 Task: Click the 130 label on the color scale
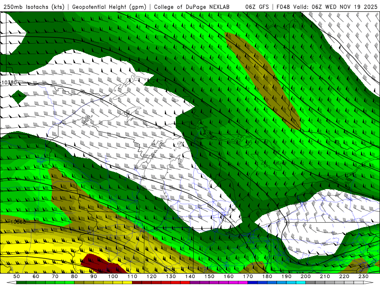[171, 276]
